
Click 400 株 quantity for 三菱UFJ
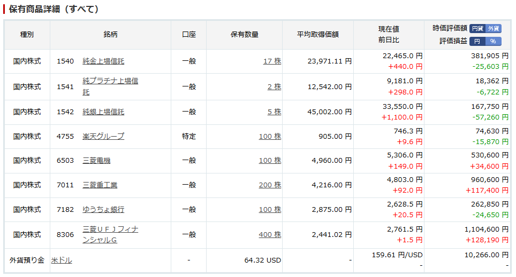pyautogui.click(x=270, y=235)
